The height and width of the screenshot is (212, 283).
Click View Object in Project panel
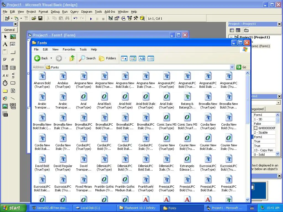click(238, 30)
